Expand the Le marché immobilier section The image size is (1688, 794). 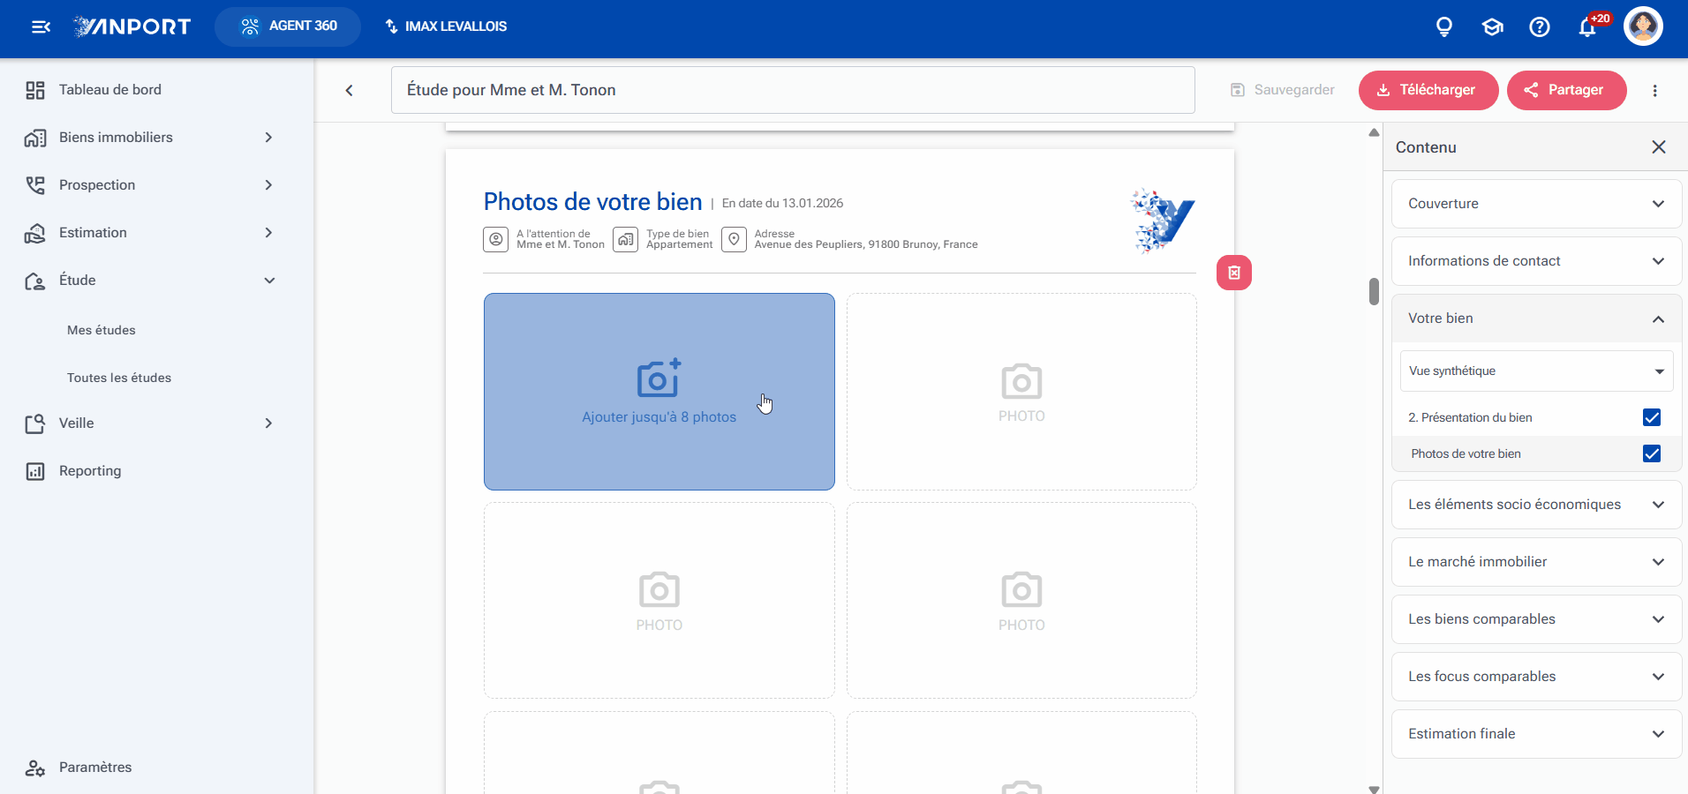pos(1537,562)
